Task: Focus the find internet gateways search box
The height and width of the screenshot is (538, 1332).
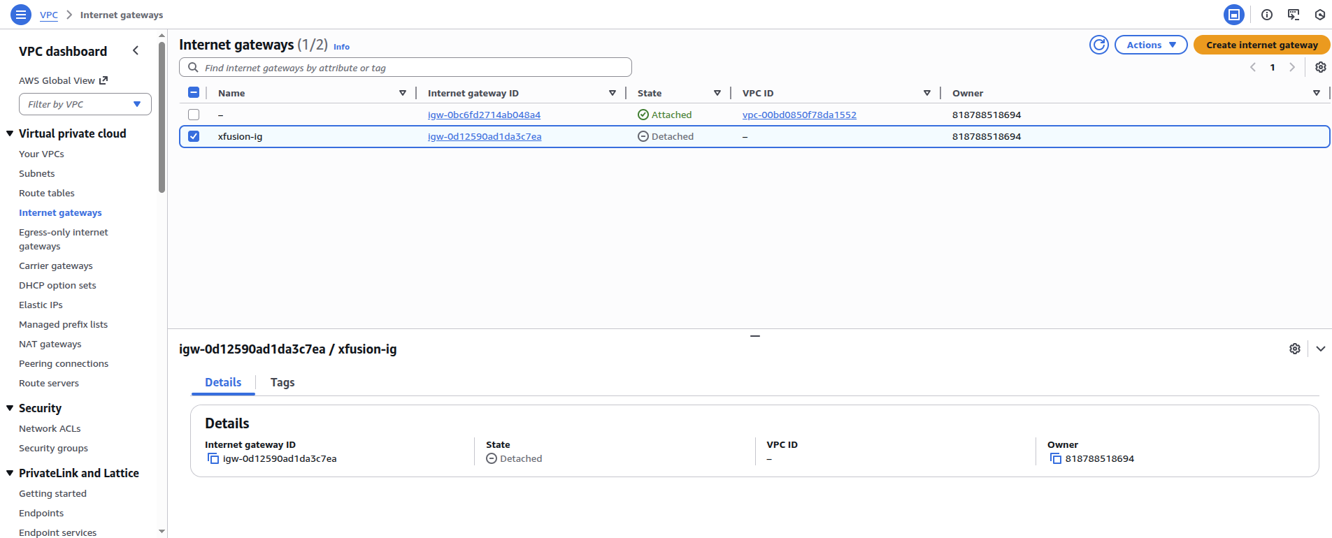Action: pyautogui.click(x=406, y=67)
